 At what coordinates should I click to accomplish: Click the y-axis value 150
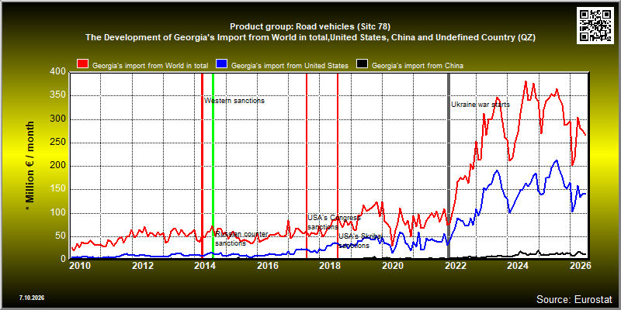(57, 190)
